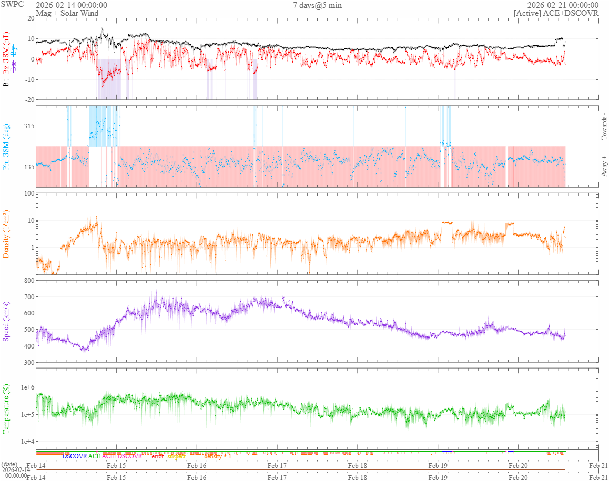Click the SWPC label
Image resolution: width=609 pixels, height=481 pixels.
tap(12, 4)
